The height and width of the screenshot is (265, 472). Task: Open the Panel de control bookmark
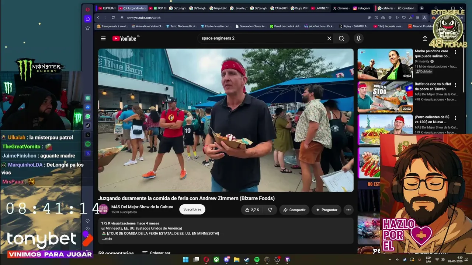click(x=285, y=26)
